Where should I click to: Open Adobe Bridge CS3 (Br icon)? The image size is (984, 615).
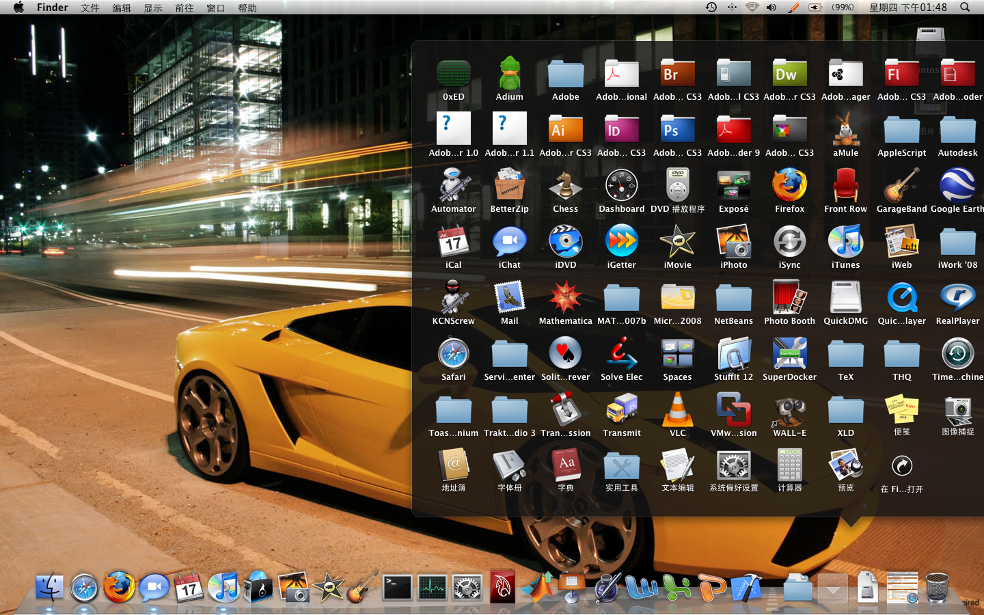pos(678,74)
